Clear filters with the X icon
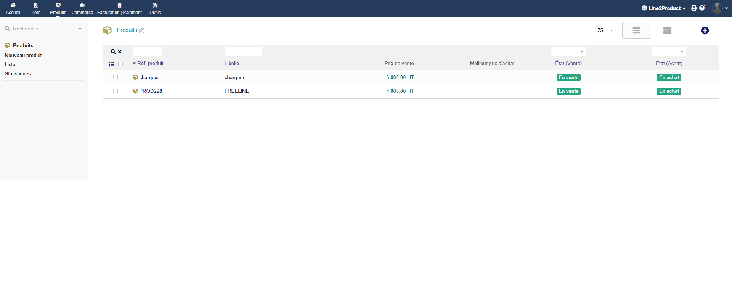 120,51
